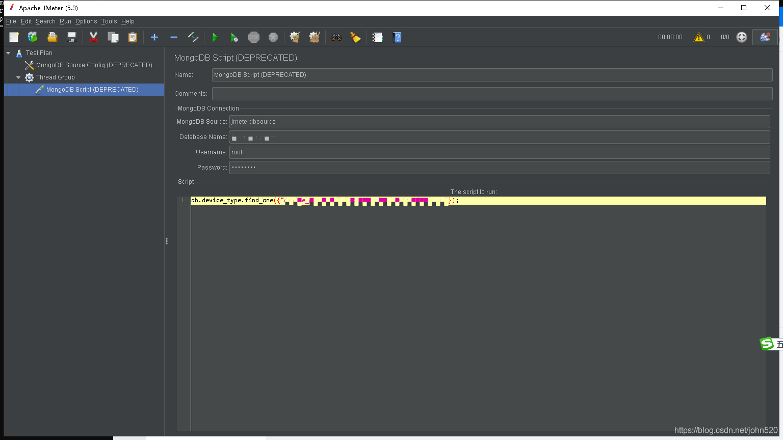Click the Stop test icon
The width and height of the screenshot is (783, 440).
(254, 37)
